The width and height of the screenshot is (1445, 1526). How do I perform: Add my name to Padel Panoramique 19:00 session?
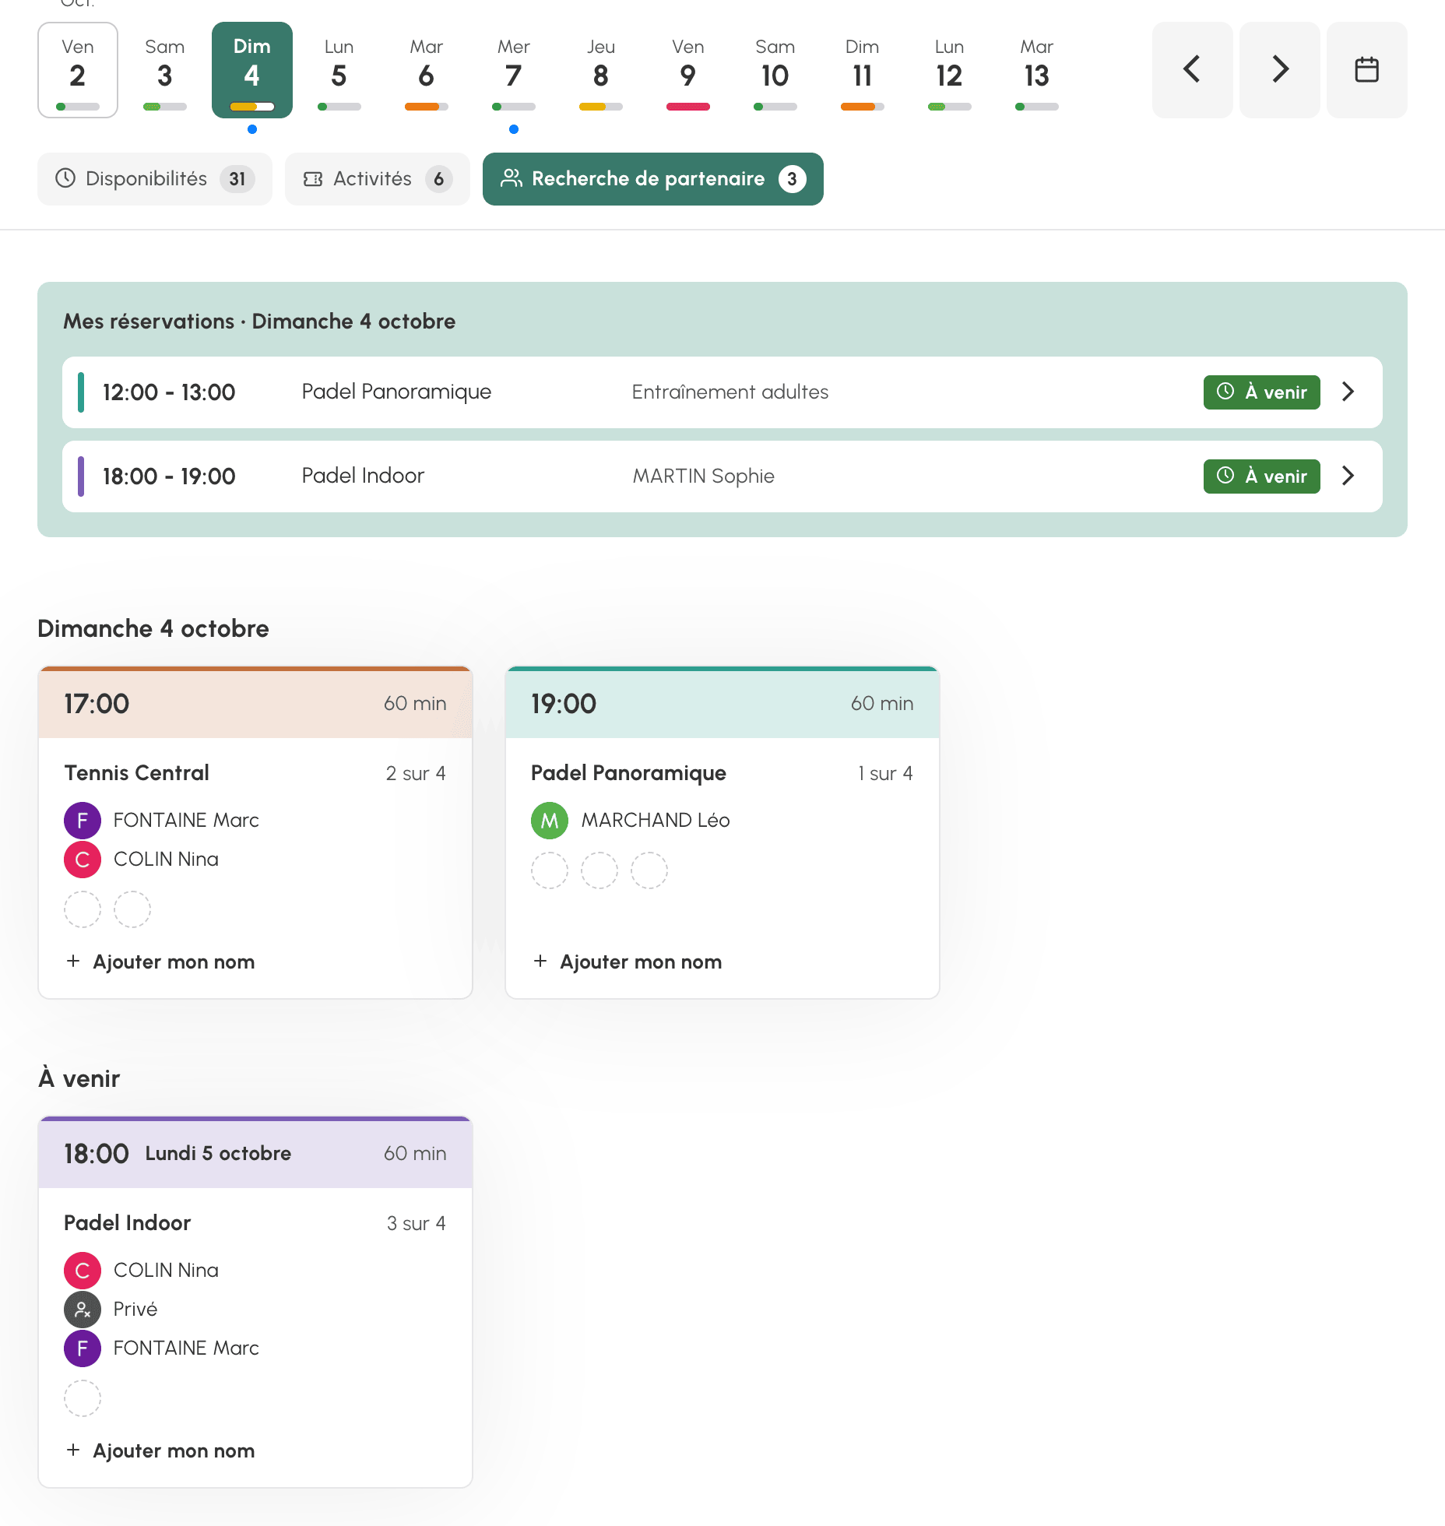[628, 962]
